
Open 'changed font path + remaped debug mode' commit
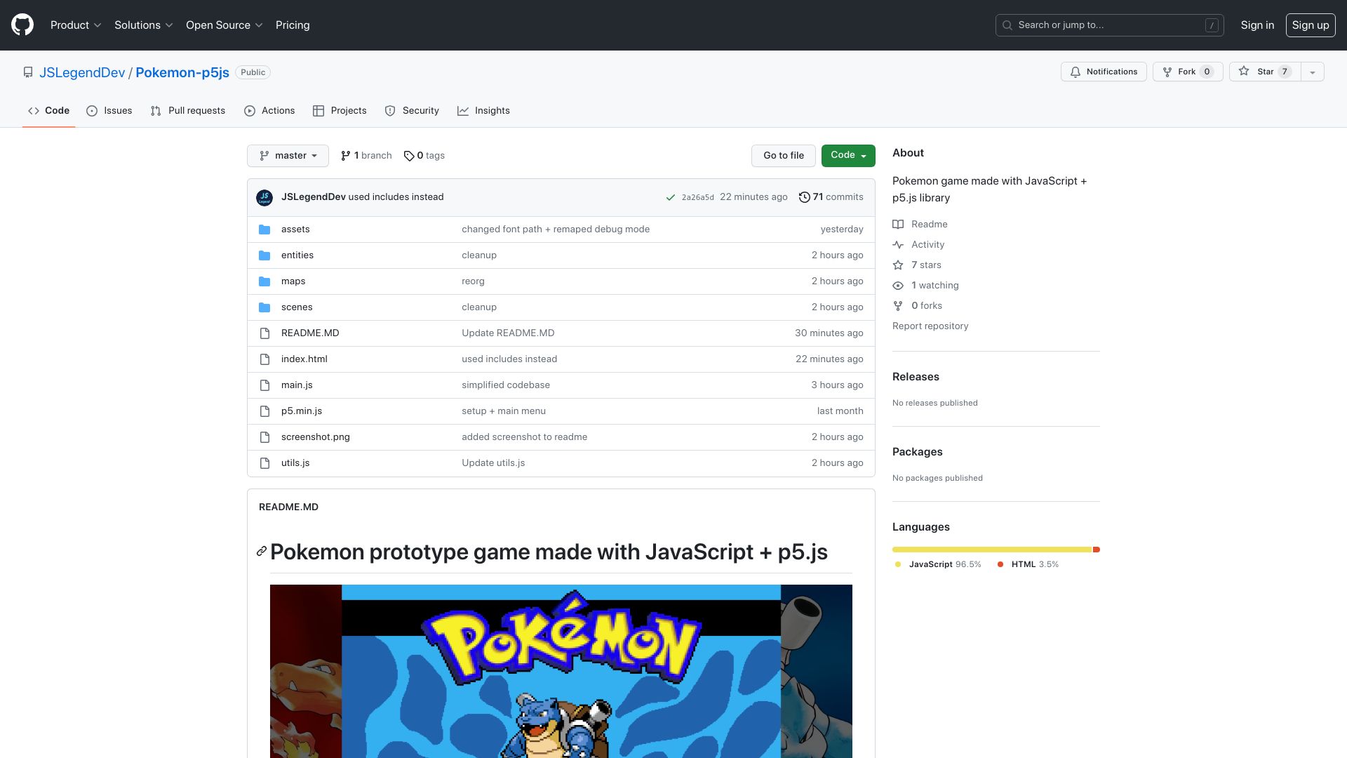[x=556, y=230]
